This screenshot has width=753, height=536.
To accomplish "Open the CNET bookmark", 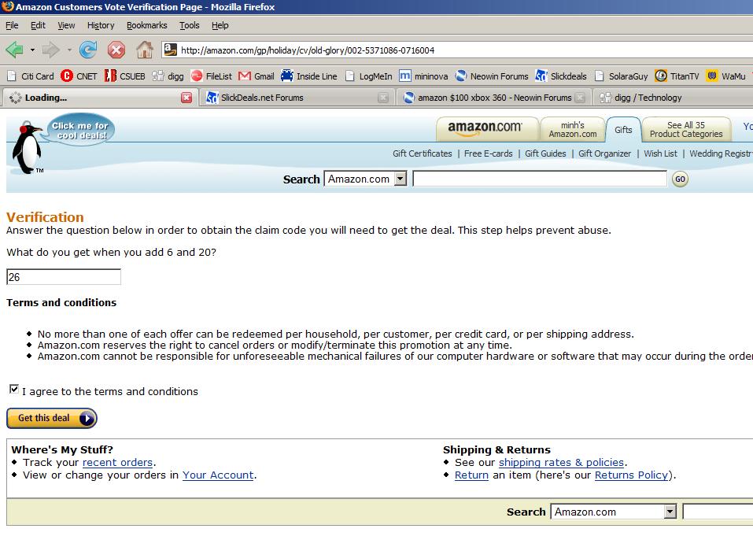I will coord(79,76).
